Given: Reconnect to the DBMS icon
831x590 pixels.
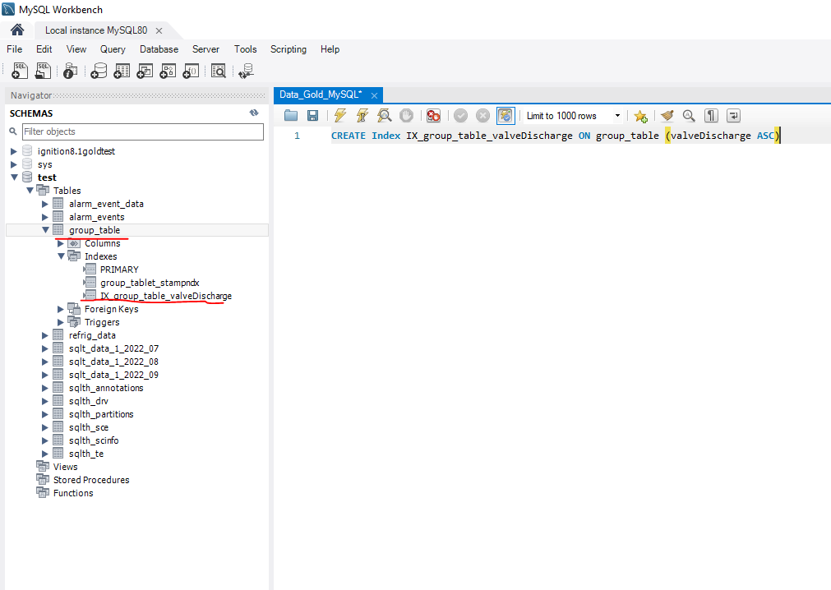Looking at the screenshot, I should pos(246,71).
